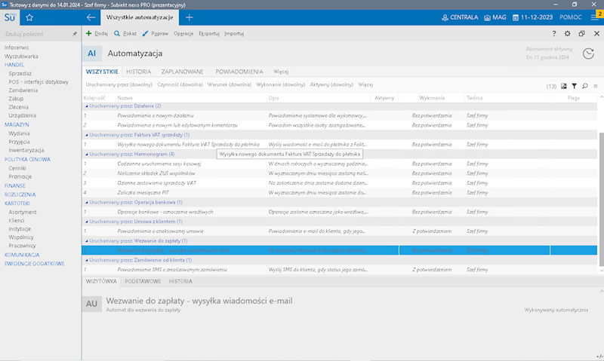Open the Warunek (dowolna) filter
Screen dimensions: 604x361
coord(230,84)
